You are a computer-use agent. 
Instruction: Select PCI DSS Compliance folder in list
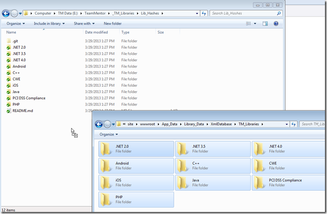(x=29, y=98)
